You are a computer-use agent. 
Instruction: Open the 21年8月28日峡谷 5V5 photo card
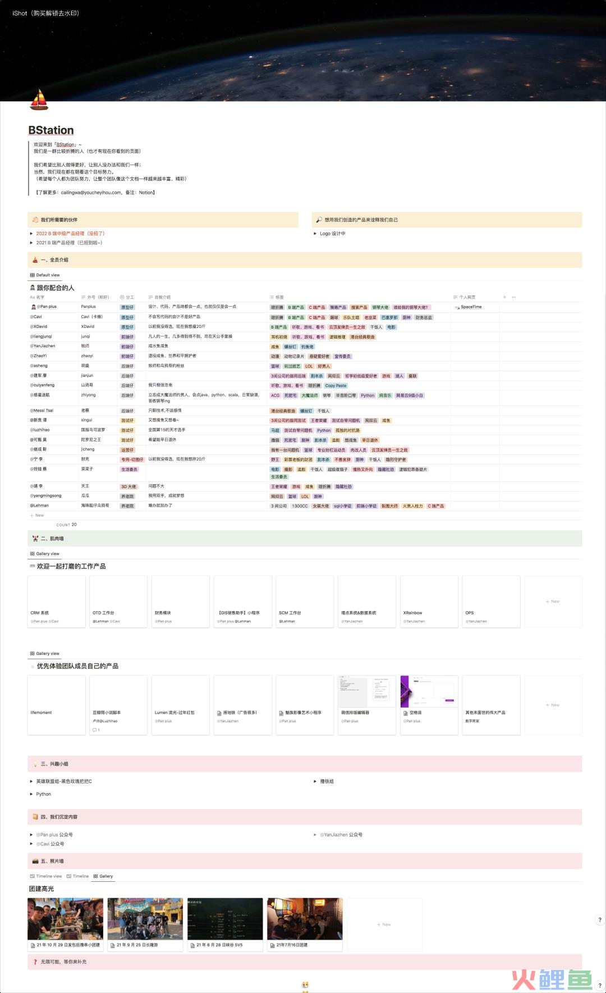coord(225,924)
